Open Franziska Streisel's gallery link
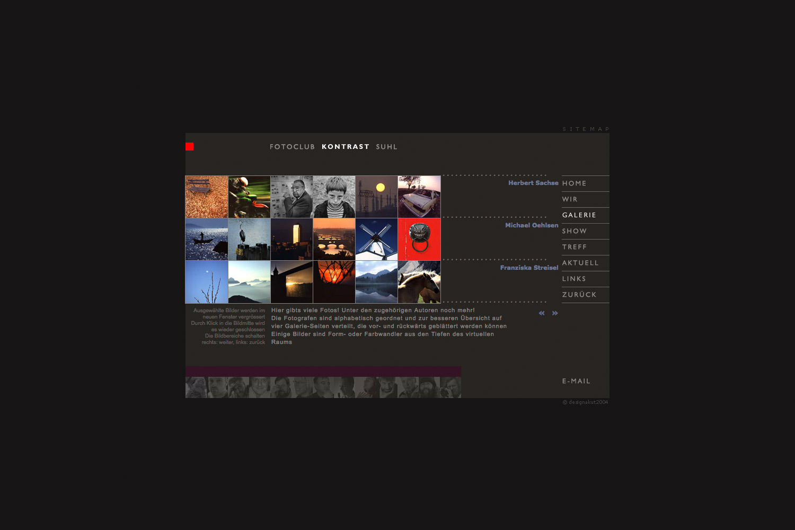Screen dimensions: 795x530 pos(529,268)
